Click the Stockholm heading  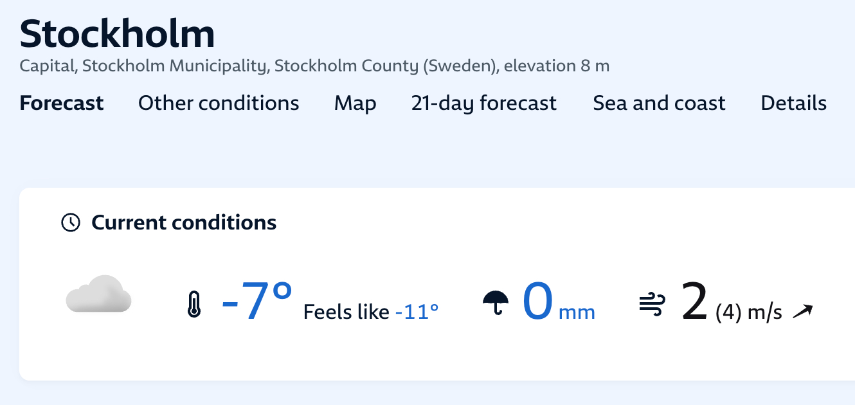117,35
